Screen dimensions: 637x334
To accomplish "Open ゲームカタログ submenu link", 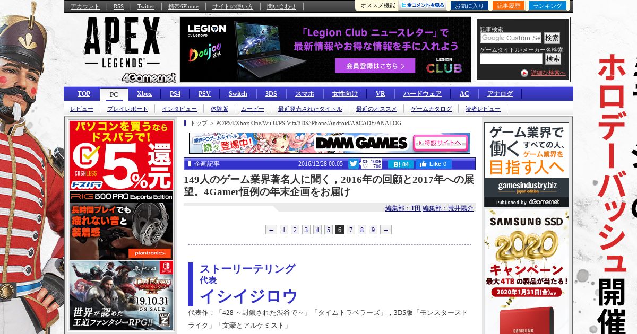I will pyautogui.click(x=431, y=109).
